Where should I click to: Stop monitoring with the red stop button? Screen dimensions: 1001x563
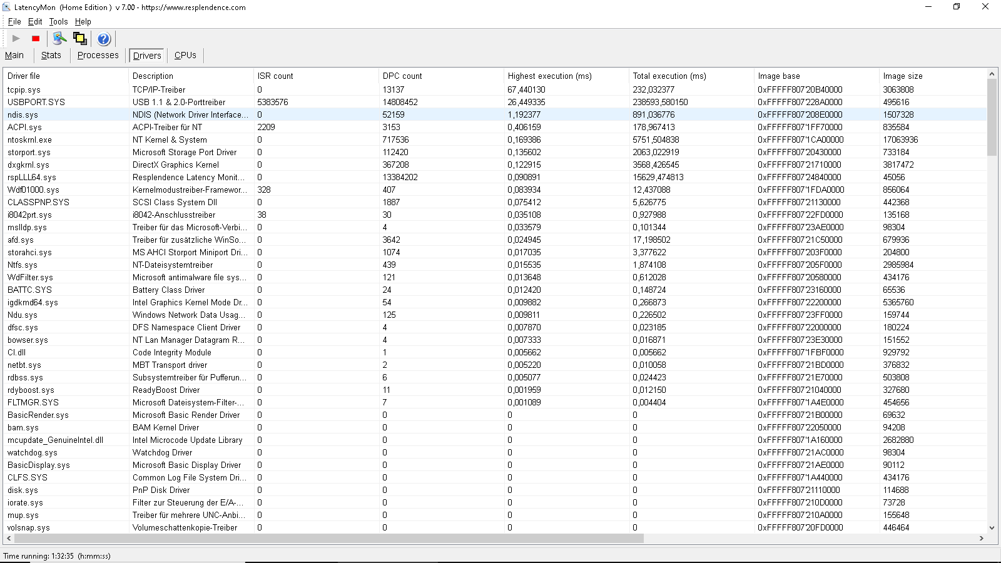36,39
